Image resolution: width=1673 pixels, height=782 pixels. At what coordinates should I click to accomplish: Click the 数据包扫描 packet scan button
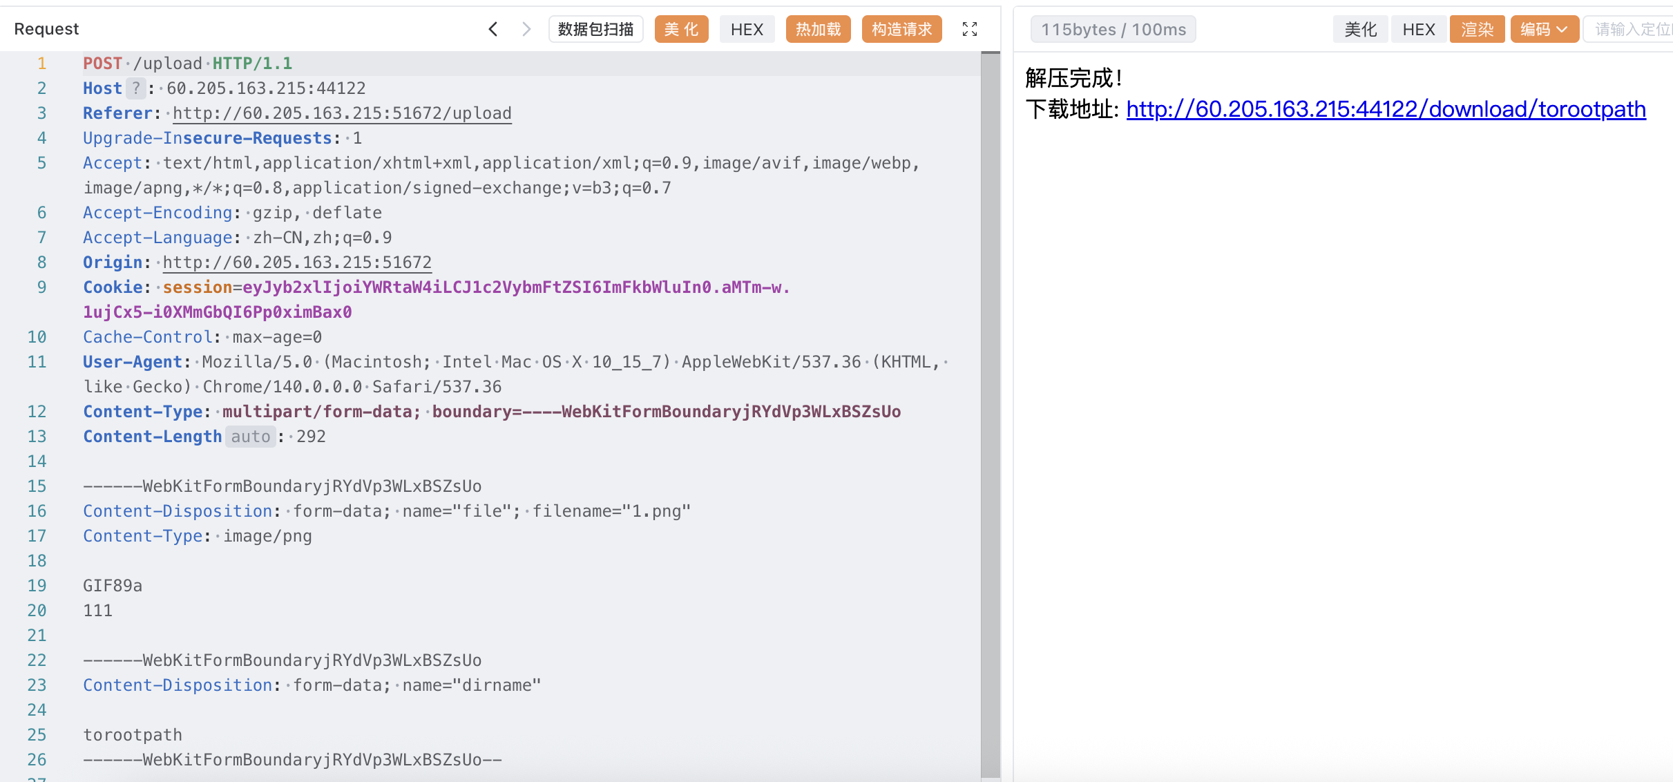[x=596, y=29]
